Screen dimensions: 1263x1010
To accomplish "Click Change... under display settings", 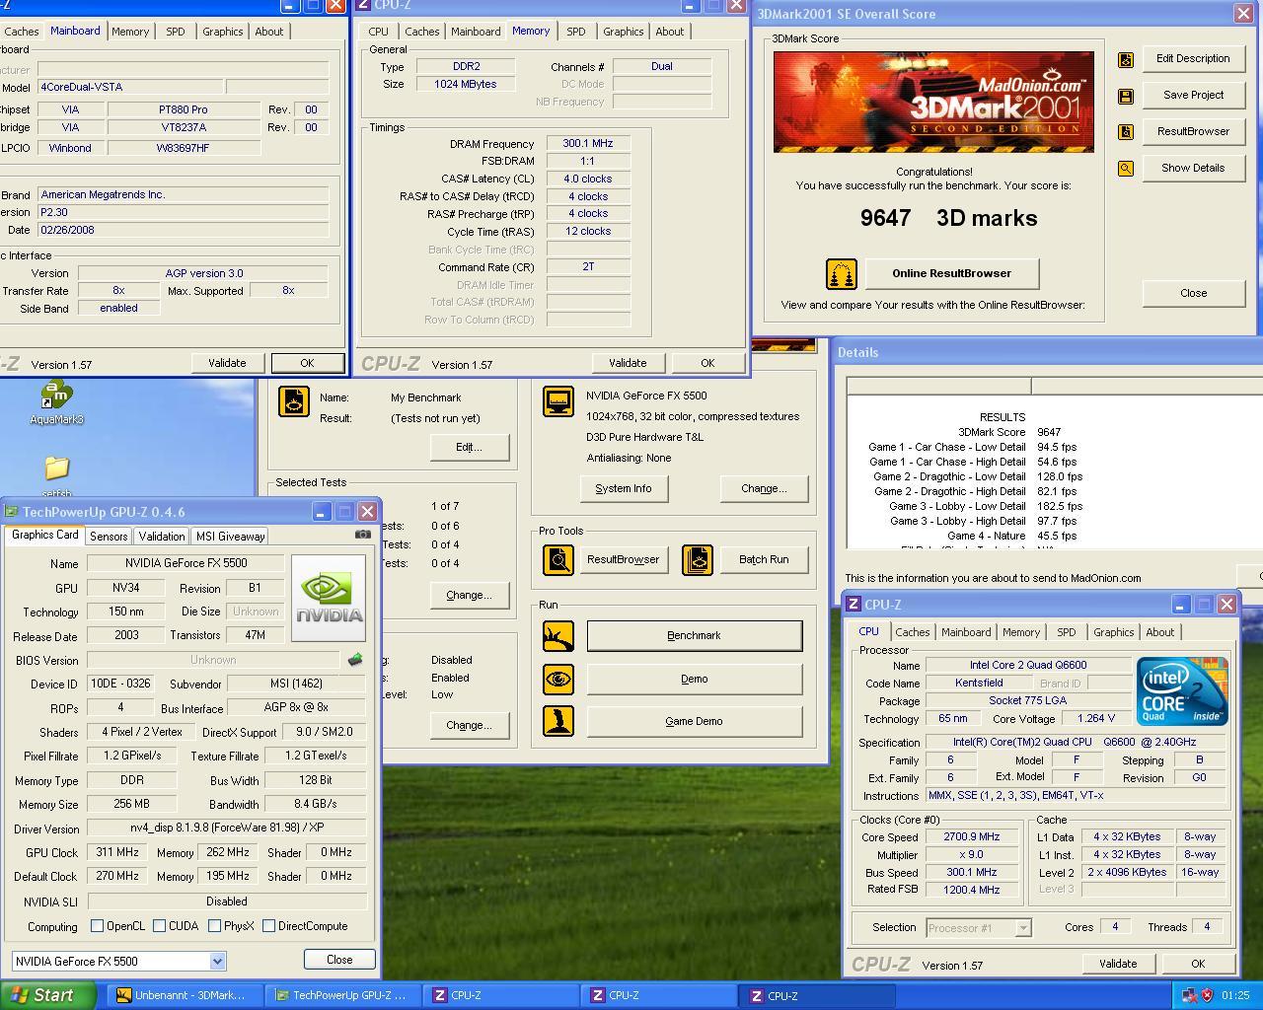I will pyautogui.click(x=764, y=488).
